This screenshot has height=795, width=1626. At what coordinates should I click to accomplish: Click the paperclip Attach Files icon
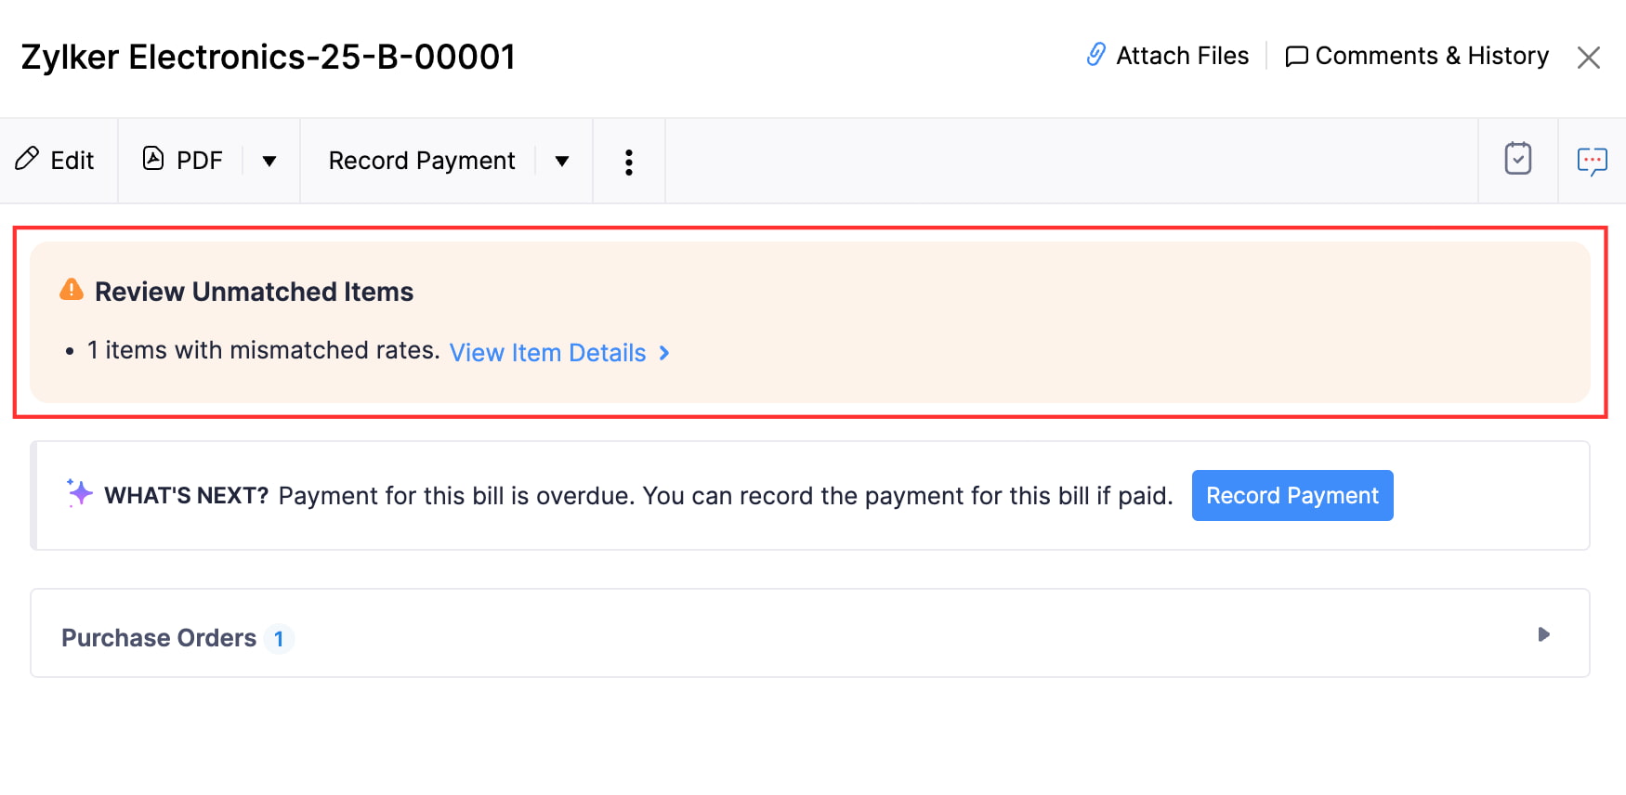click(1096, 55)
